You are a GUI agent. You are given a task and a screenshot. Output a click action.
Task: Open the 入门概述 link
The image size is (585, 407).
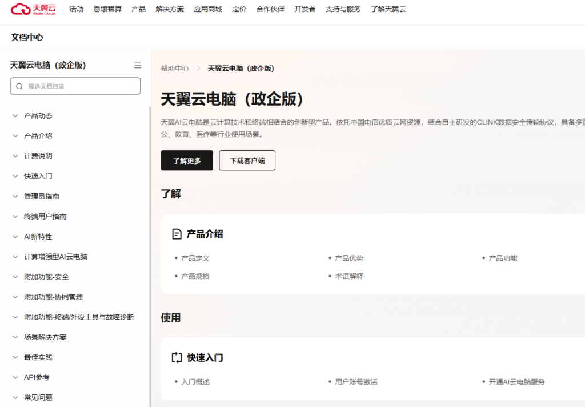195,382
